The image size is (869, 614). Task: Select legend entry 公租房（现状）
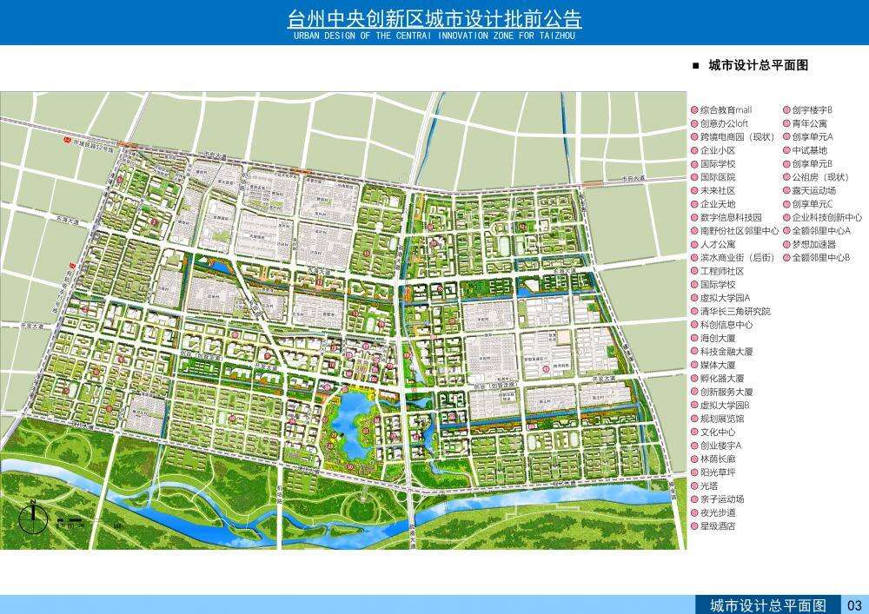pos(816,177)
